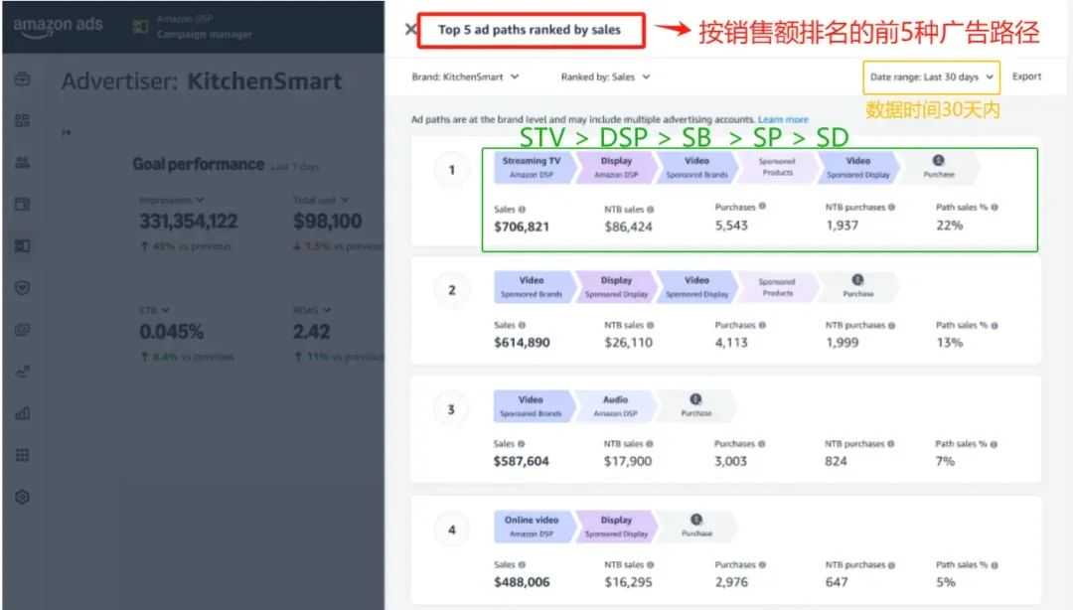This screenshot has width=1073, height=610.
Task: Click the Purchase icon ending ad path 1
Action: (x=936, y=162)
